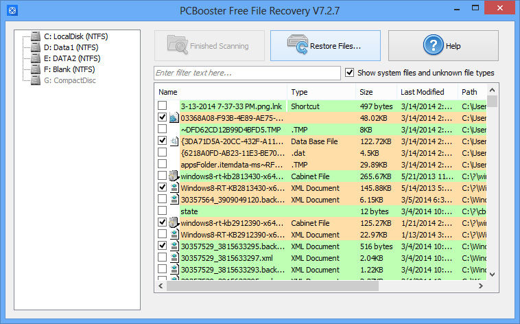
Task: Click XML icon of 30357529_3815633295.back row
Action: coord(174,246)
